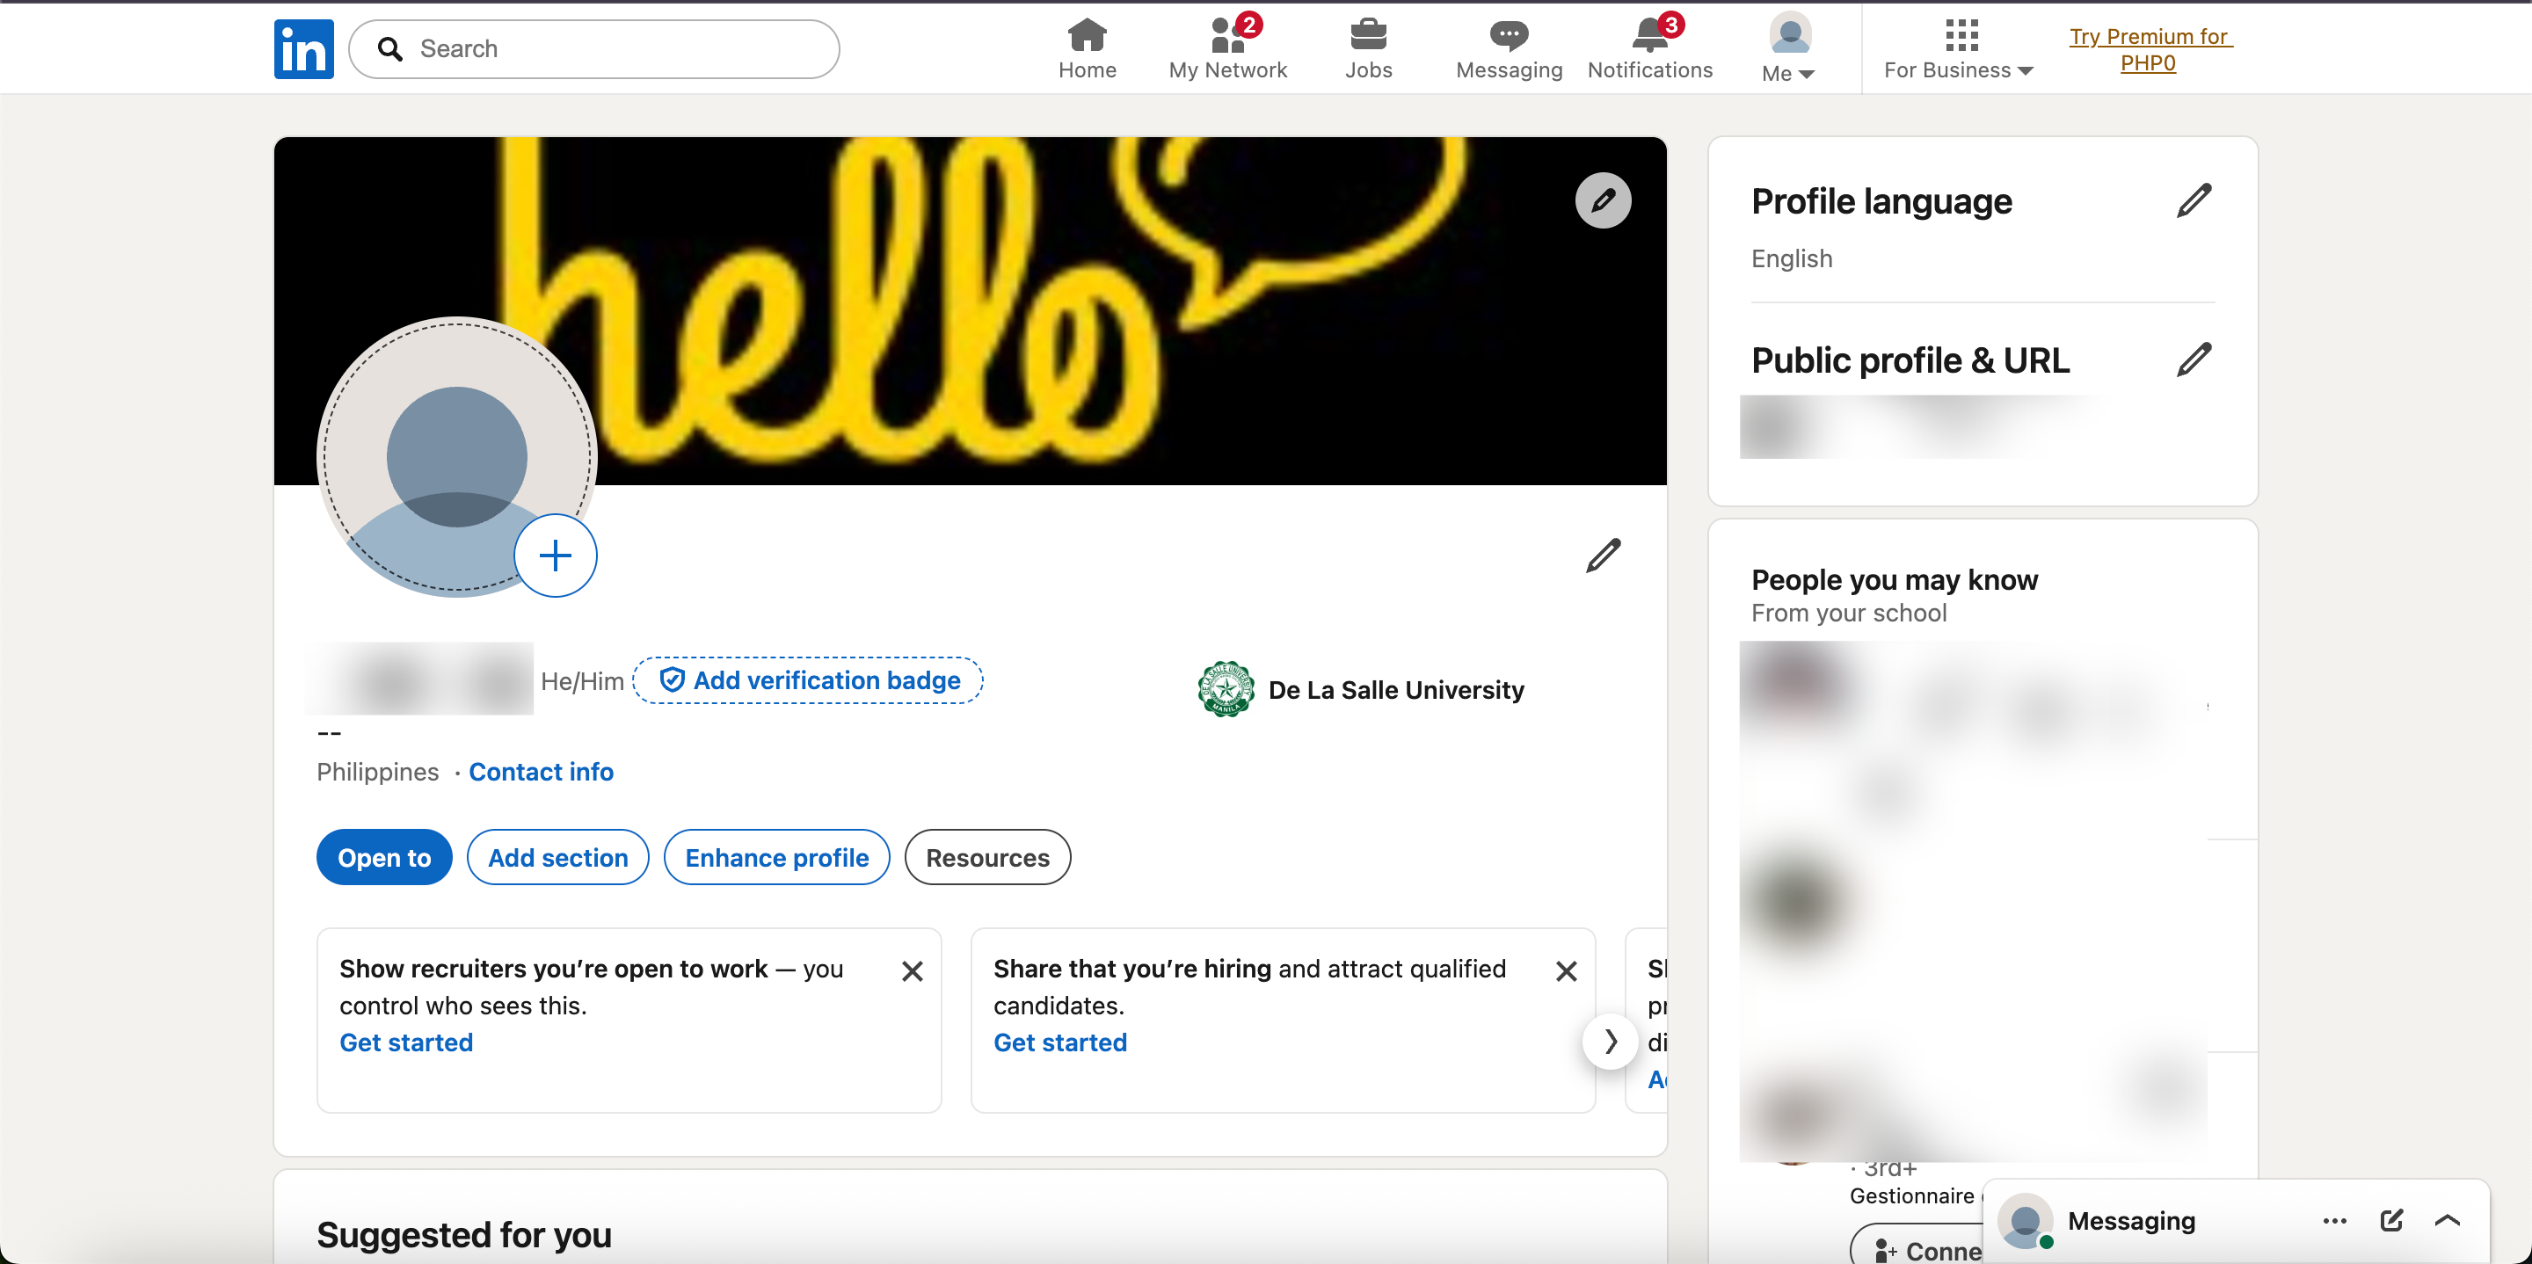Expand the Me account dropdown
2532x1264 pixels.
[x=1789, y=47]
